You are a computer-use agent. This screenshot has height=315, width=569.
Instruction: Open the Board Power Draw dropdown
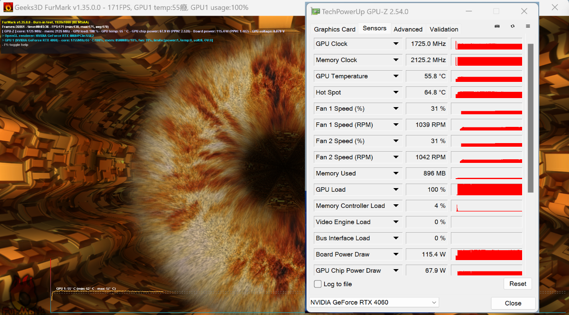point(396,254)
